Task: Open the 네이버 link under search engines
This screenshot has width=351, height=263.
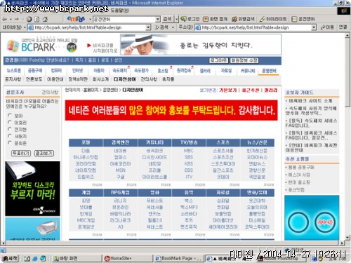Action: 120,151
